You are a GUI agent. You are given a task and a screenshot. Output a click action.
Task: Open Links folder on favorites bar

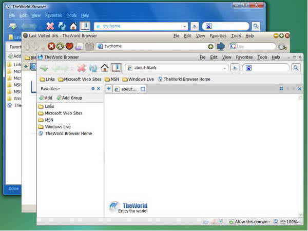(47, 79)
